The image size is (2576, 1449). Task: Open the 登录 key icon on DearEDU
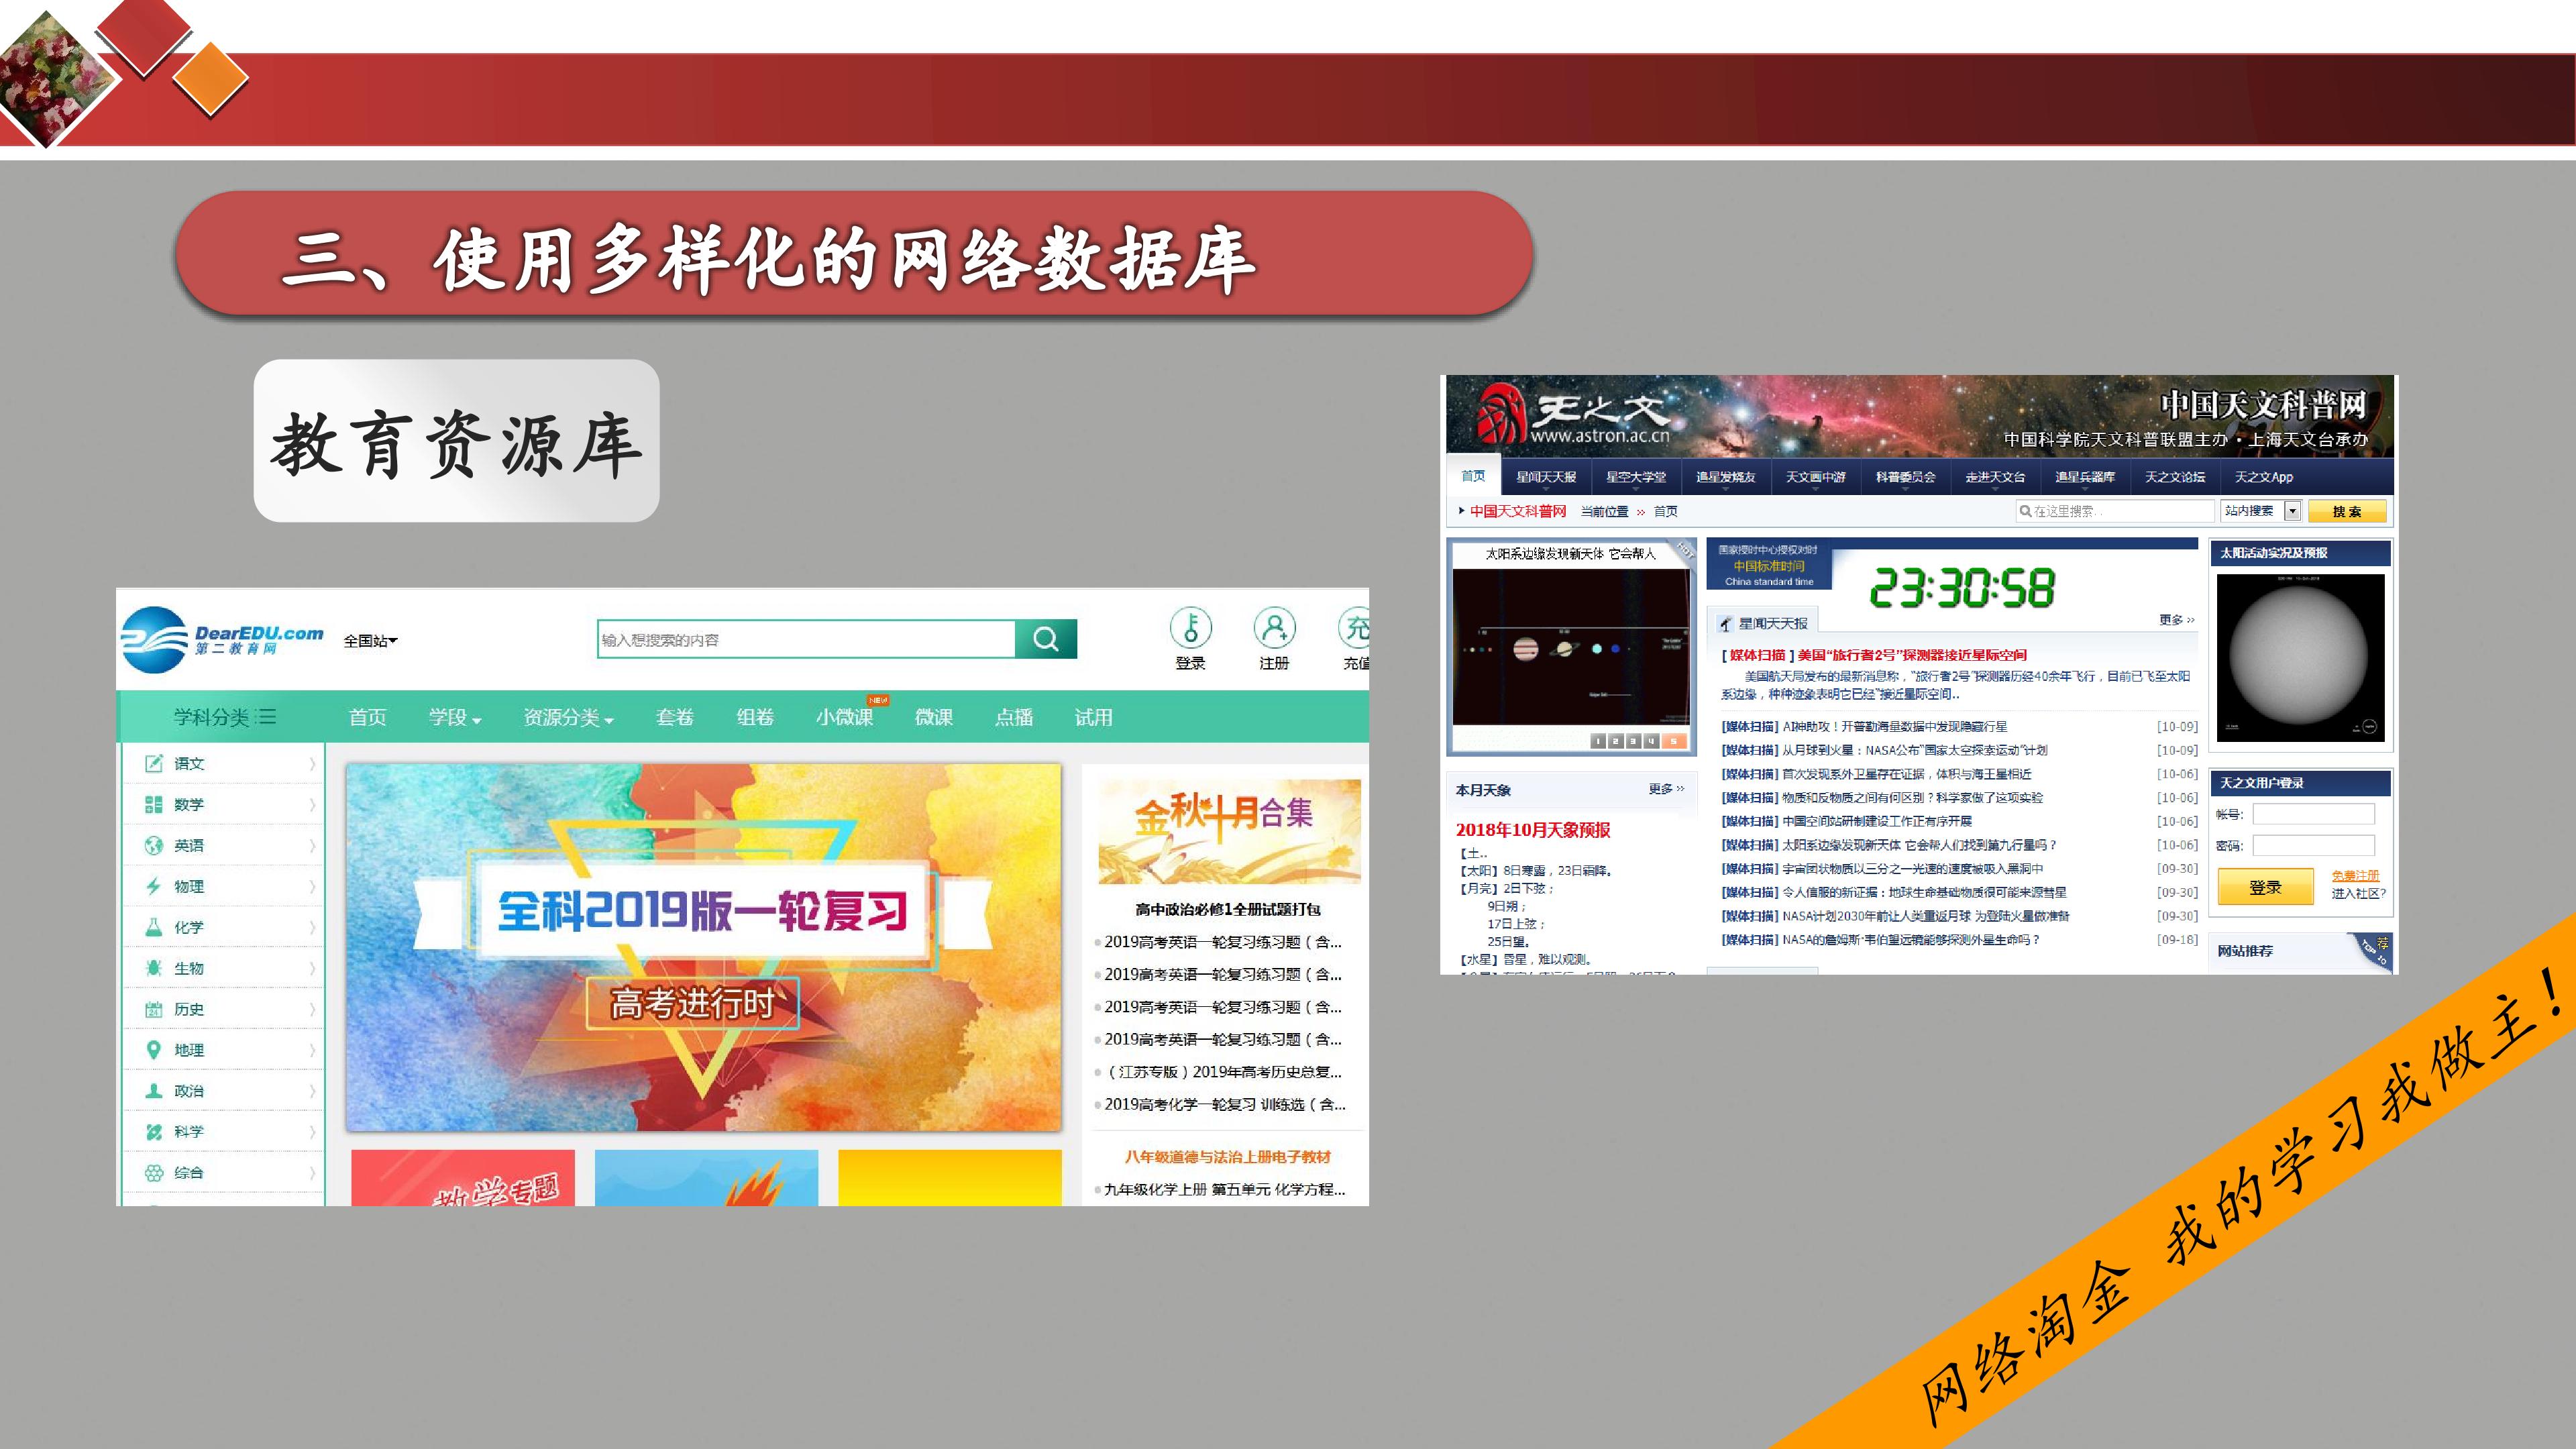pos(1190,628)
